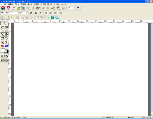Open a file using the yellow folder icon
This screenshot has height=119, width=153.
pos(18,8)
